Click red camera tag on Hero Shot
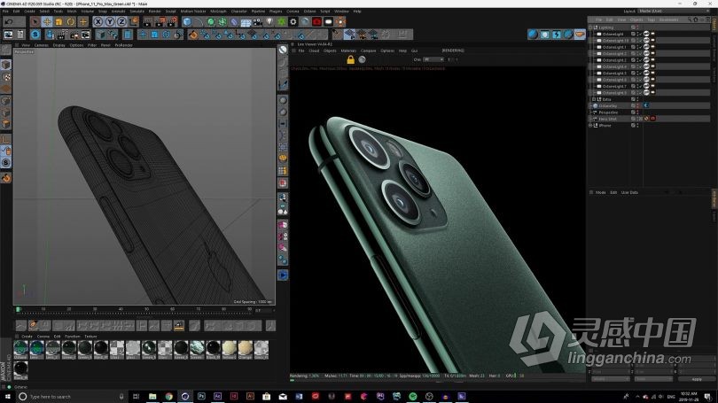The width and height of the screenshot is (718, 403). click(653, 119)
